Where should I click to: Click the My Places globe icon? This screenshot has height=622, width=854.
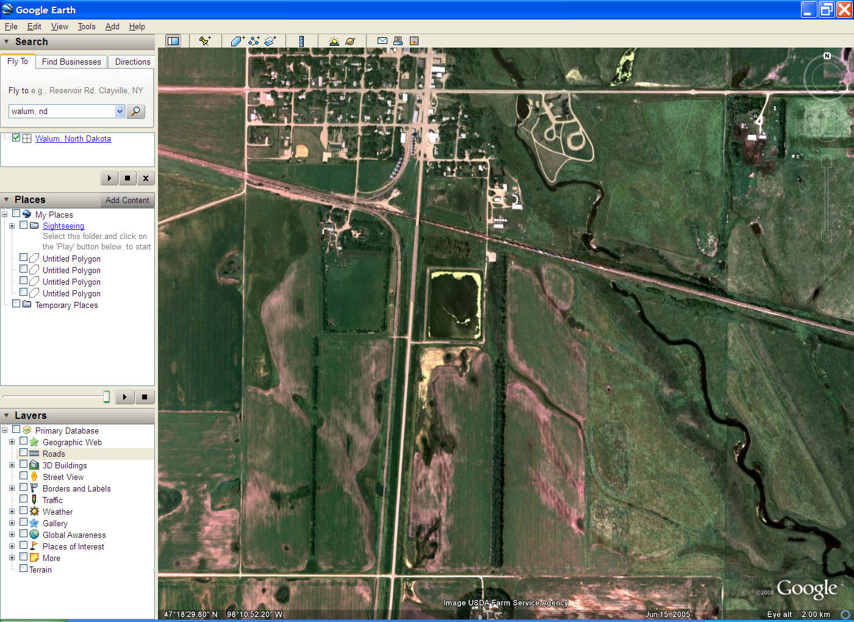[x=27, y=214]
